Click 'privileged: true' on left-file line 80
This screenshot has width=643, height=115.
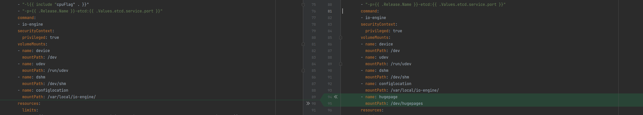(41, 38)
